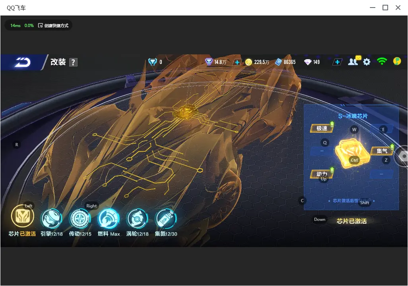The image size is (408, 286).
Task: Click the 集氮12/30 label
Action: point(166,234)
